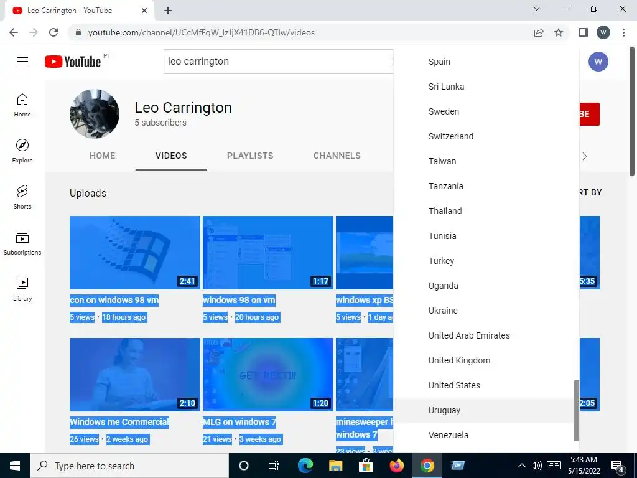637x478 pixels.
Task: Choose Ukraine from the list
Action: pos(486,311)
